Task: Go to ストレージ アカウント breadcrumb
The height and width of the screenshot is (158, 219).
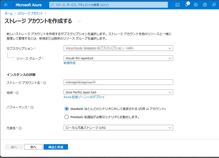Action: tap(30, 13)
